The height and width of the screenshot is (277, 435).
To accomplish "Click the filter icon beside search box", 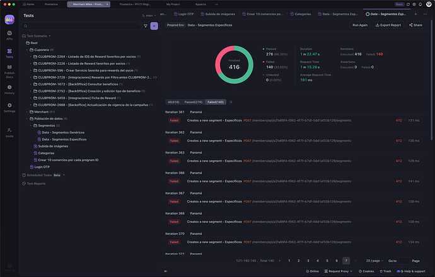I will pyautogui.click(x=146, y=26).
